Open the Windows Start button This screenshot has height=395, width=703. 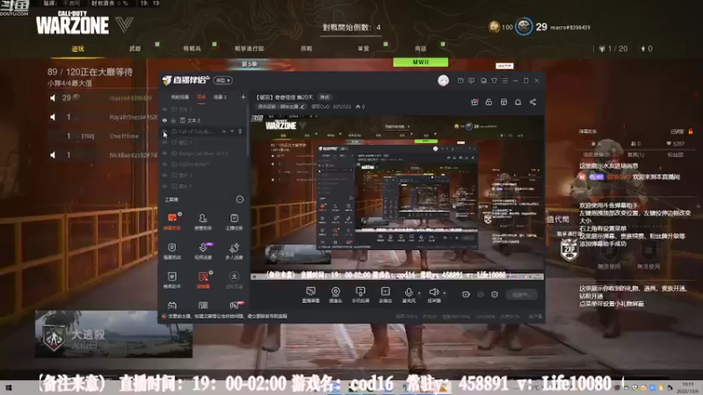pos(8,388)
